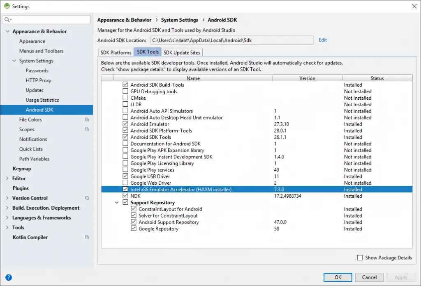The height and width of the screenshot is (286, 421).
Task: Expand the Tools section
Action: pos(7,227)
